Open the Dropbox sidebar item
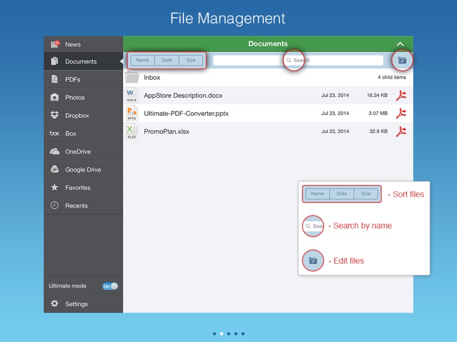457x342 pixels. 77,115
